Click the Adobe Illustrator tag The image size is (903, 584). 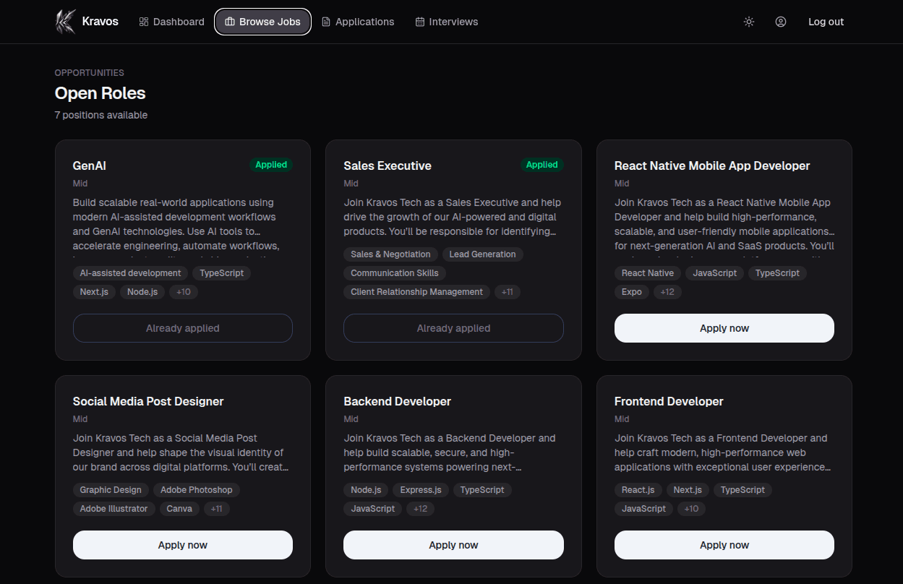114,509
